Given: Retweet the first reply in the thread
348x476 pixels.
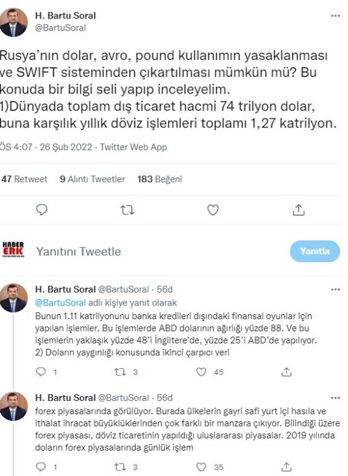Looking at the screenshot, I should [120, 372].
